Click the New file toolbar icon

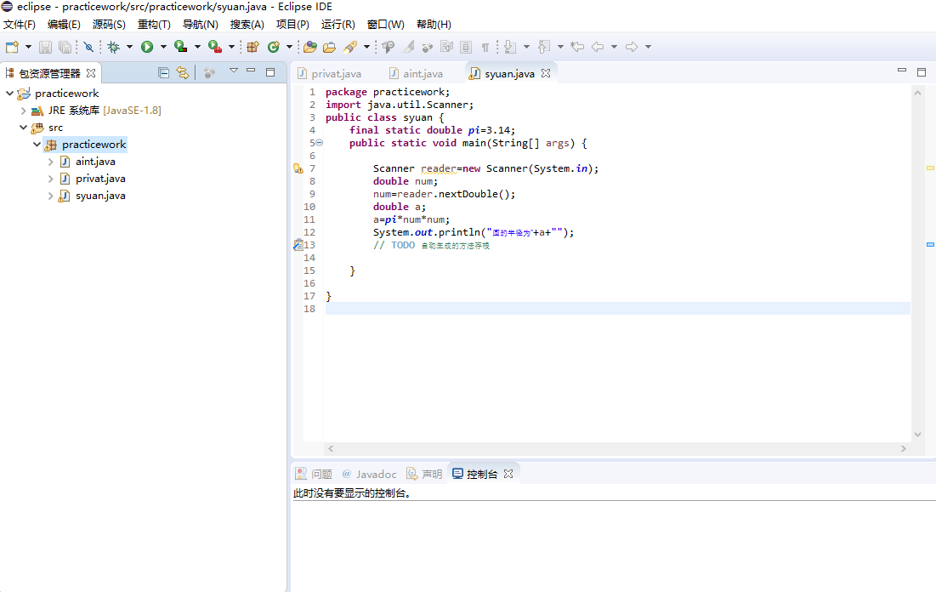click(x=12, y=47)
